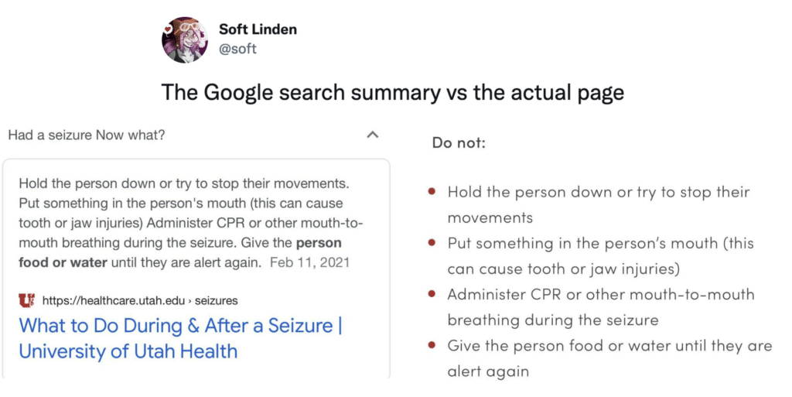This screenshot has height=397, width=792.
Task: Click the 'Do not:' heading
Action: click(x=459, y=143)
